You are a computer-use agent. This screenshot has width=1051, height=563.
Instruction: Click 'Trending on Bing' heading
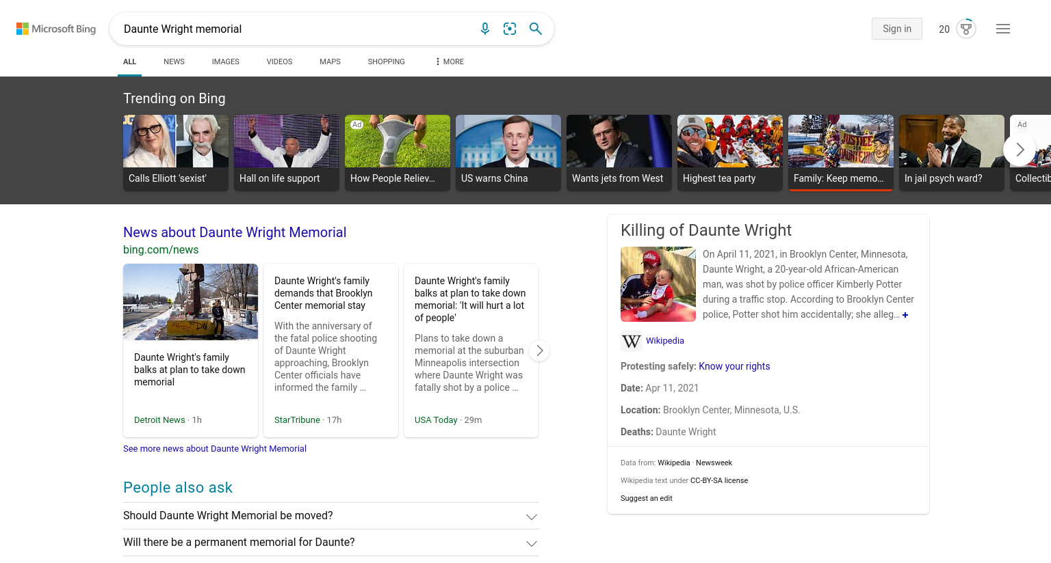tap(174, 98)
